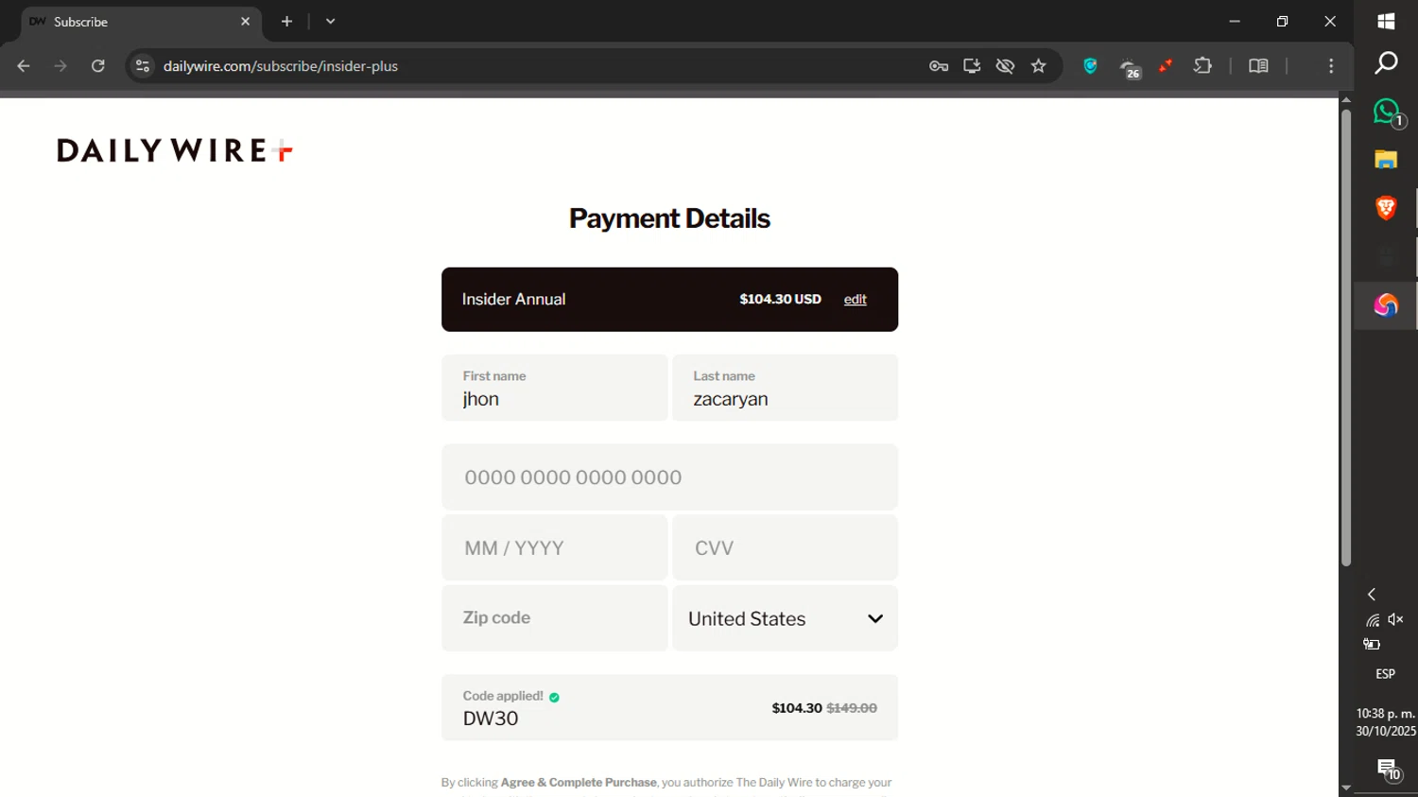Reload the page with the refresh icon
This screenshot has width=1418, height=797.
pos(97,66)
